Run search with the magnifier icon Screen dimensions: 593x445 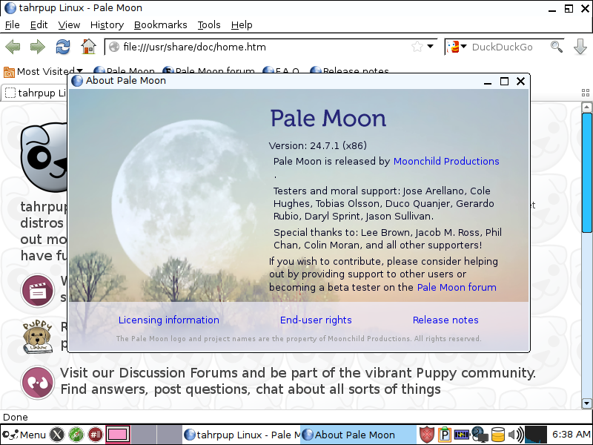[557, 47]
